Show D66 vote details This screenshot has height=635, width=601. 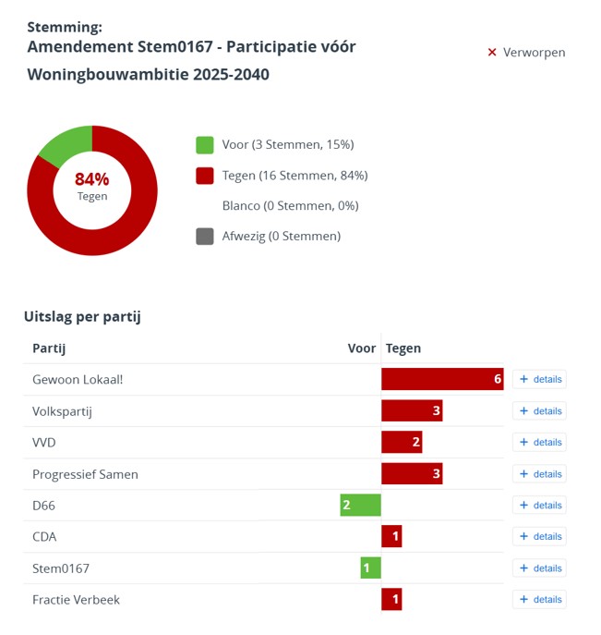tap(539, 506)
